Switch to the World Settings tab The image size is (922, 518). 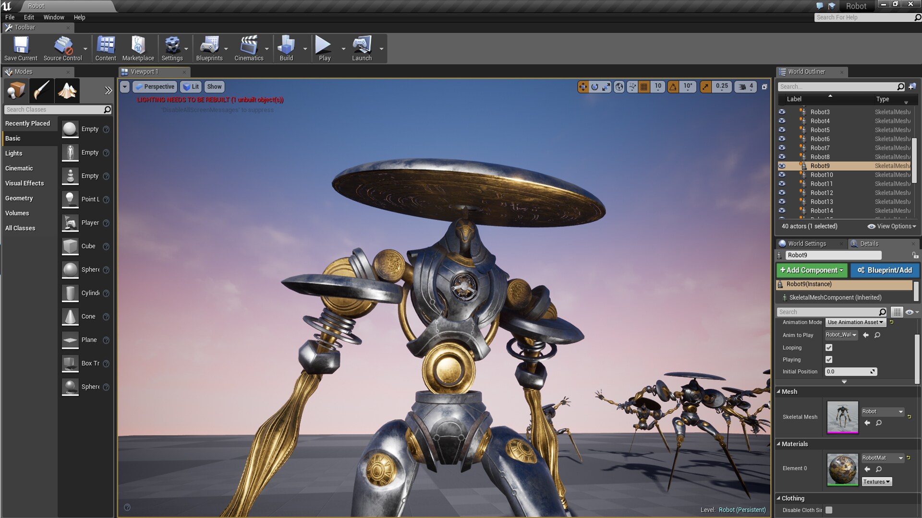pos(808,244)
